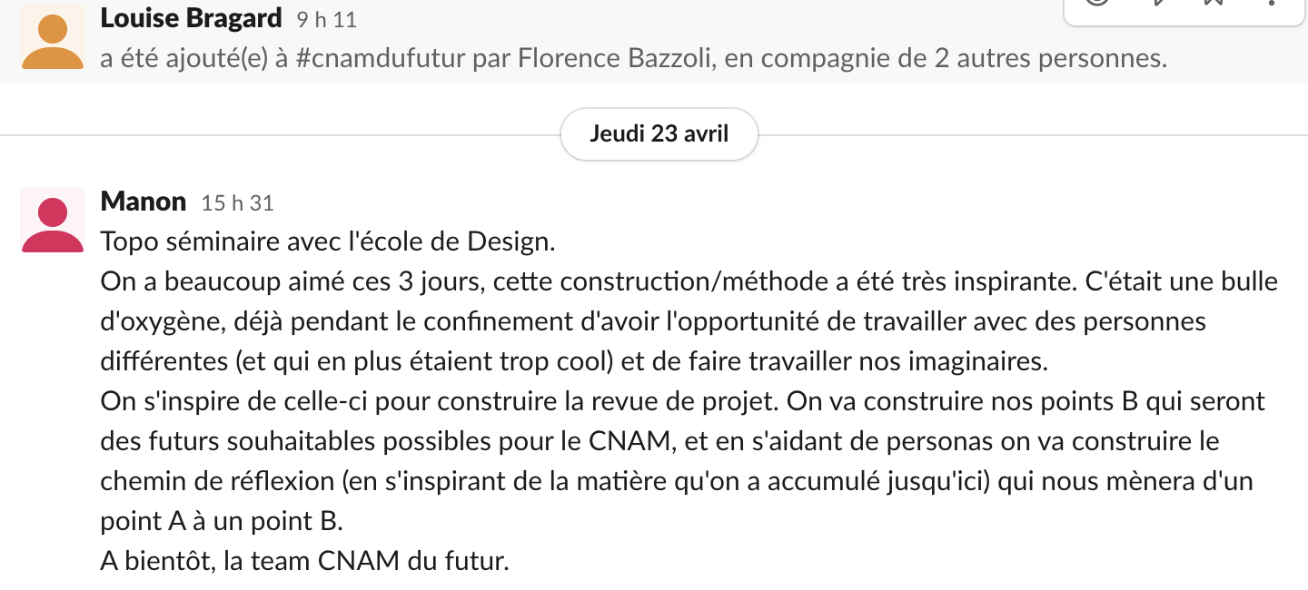Viewport: 1308px width, 590px height.
Task: Open Manon's red profile avatar
Action: pos(53,221)
